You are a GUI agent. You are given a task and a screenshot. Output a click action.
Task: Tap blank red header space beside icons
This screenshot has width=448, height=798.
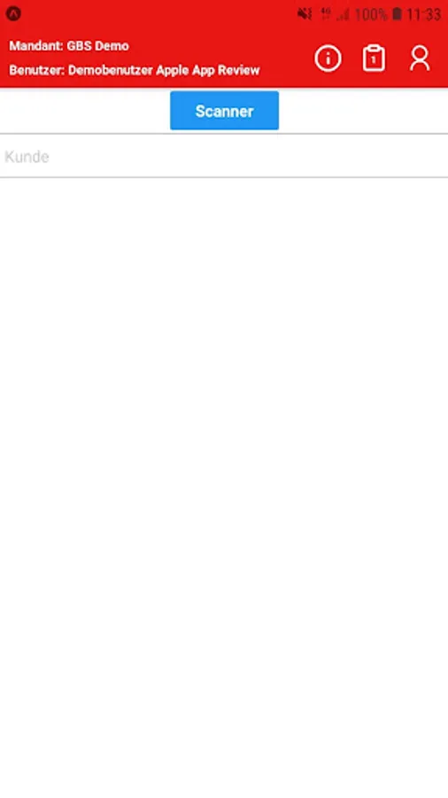(287, 57)
